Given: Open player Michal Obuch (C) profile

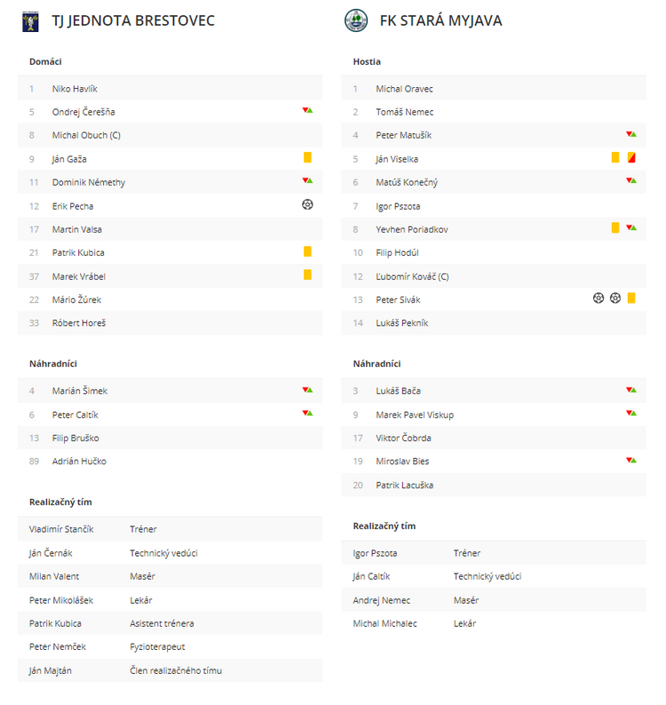Looking at the screenshot, I should coord(86,135).
